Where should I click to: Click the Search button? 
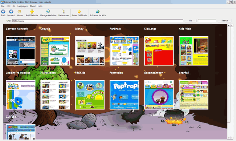(224, 20)
